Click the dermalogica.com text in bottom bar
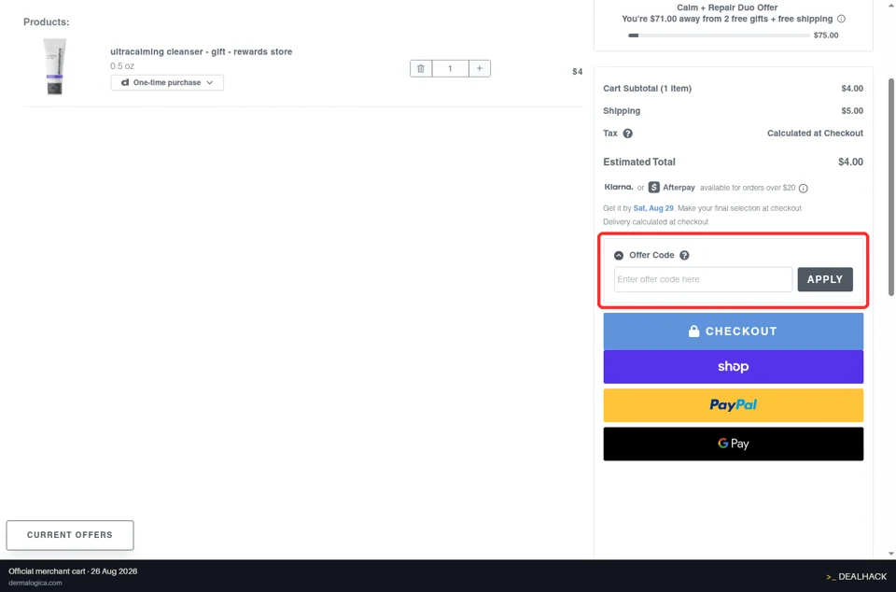 pos(35,583)
